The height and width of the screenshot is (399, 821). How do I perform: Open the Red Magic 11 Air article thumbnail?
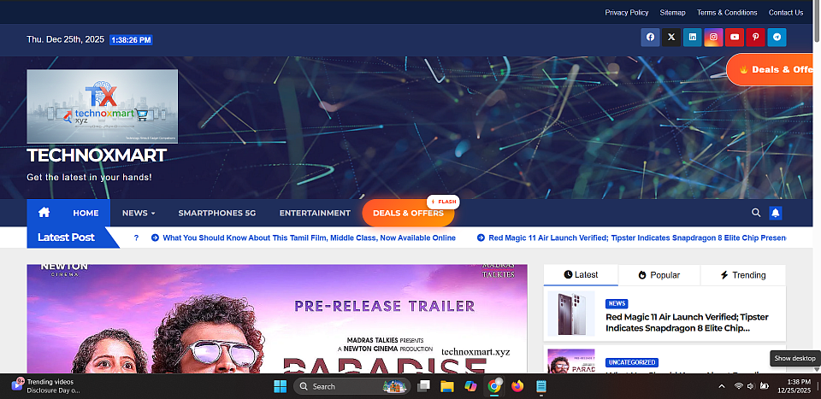[x=571, y=314]
